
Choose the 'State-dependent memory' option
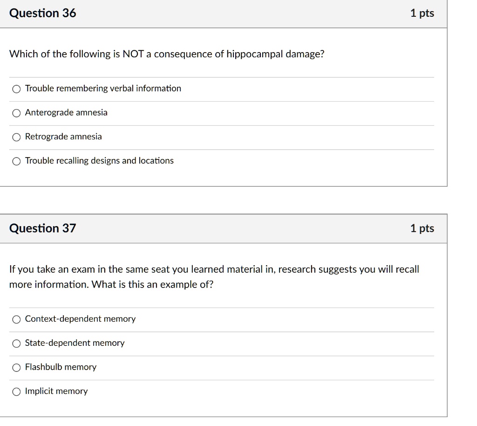coord(16,344)
